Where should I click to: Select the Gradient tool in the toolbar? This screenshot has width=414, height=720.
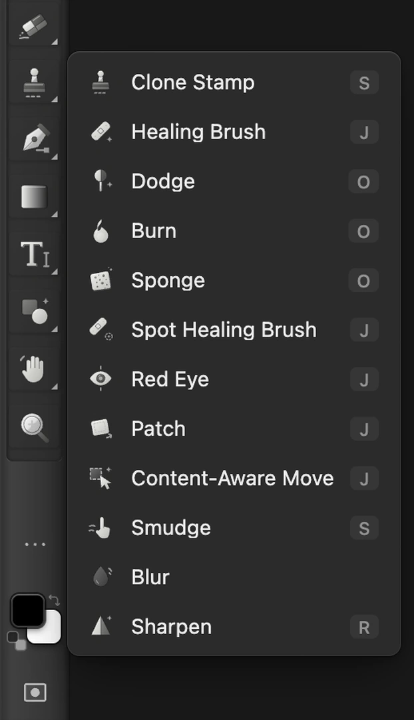tap(34, 196)
